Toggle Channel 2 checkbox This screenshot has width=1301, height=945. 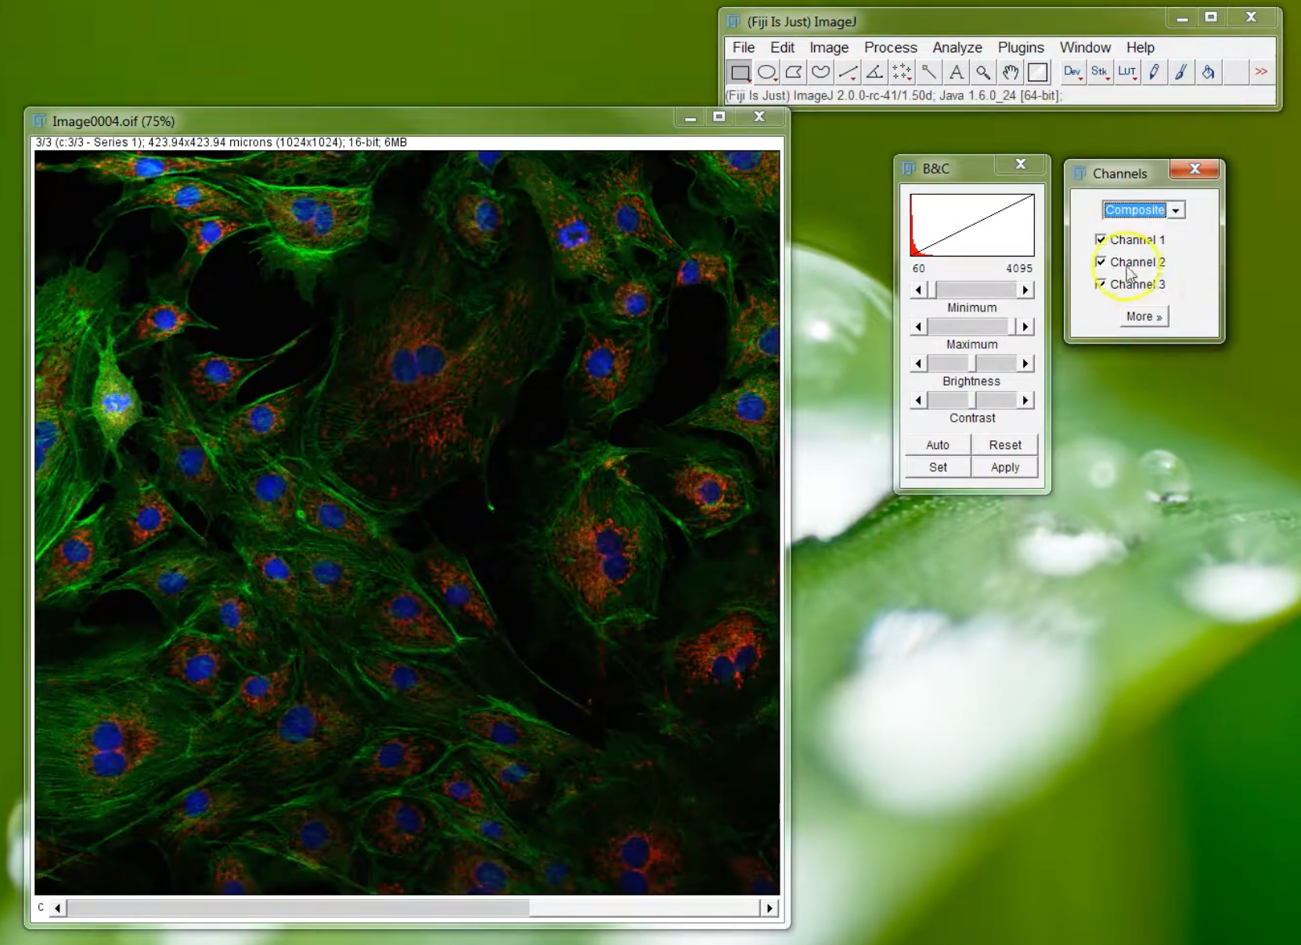coord(1101,261)
